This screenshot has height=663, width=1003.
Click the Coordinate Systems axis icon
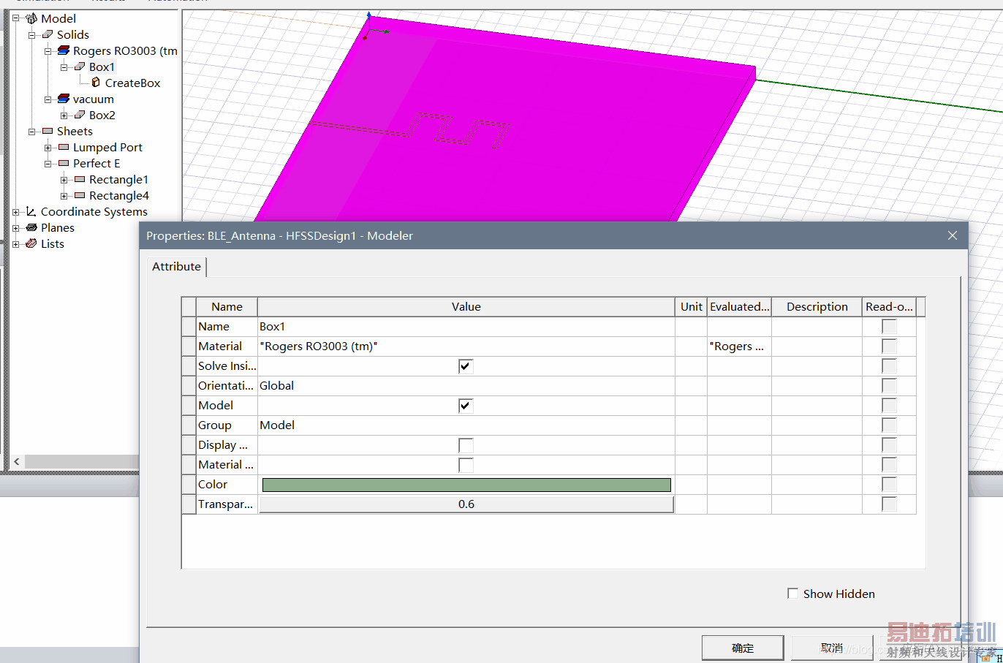[31, 211]
